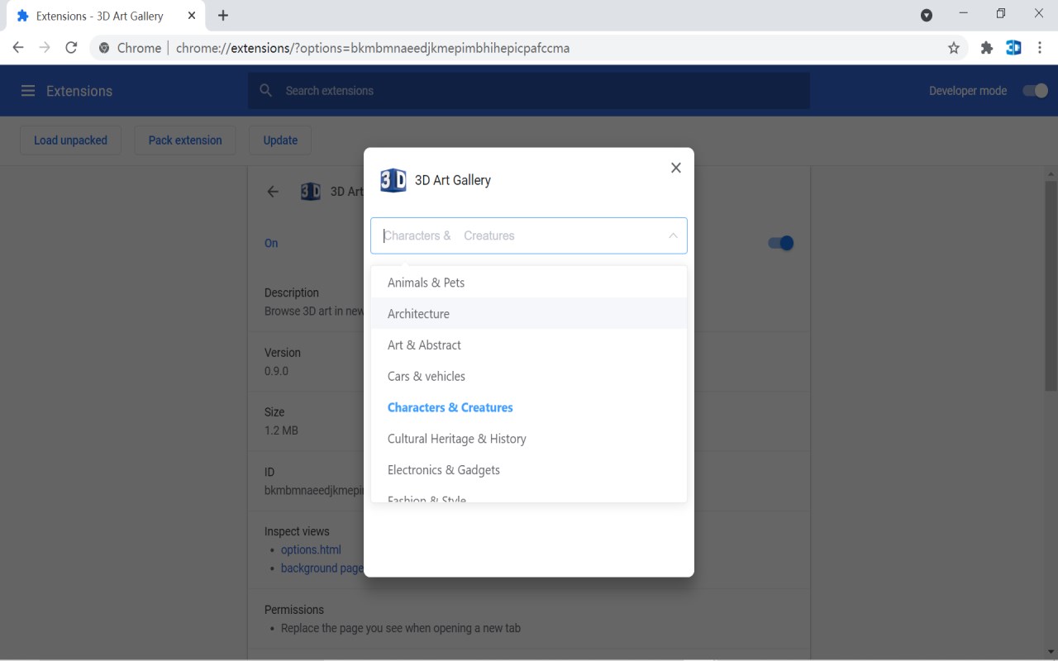Click the profile dropdown icon in title bar
Screen dimensions: 1058x661
click(x=927, y=16)
